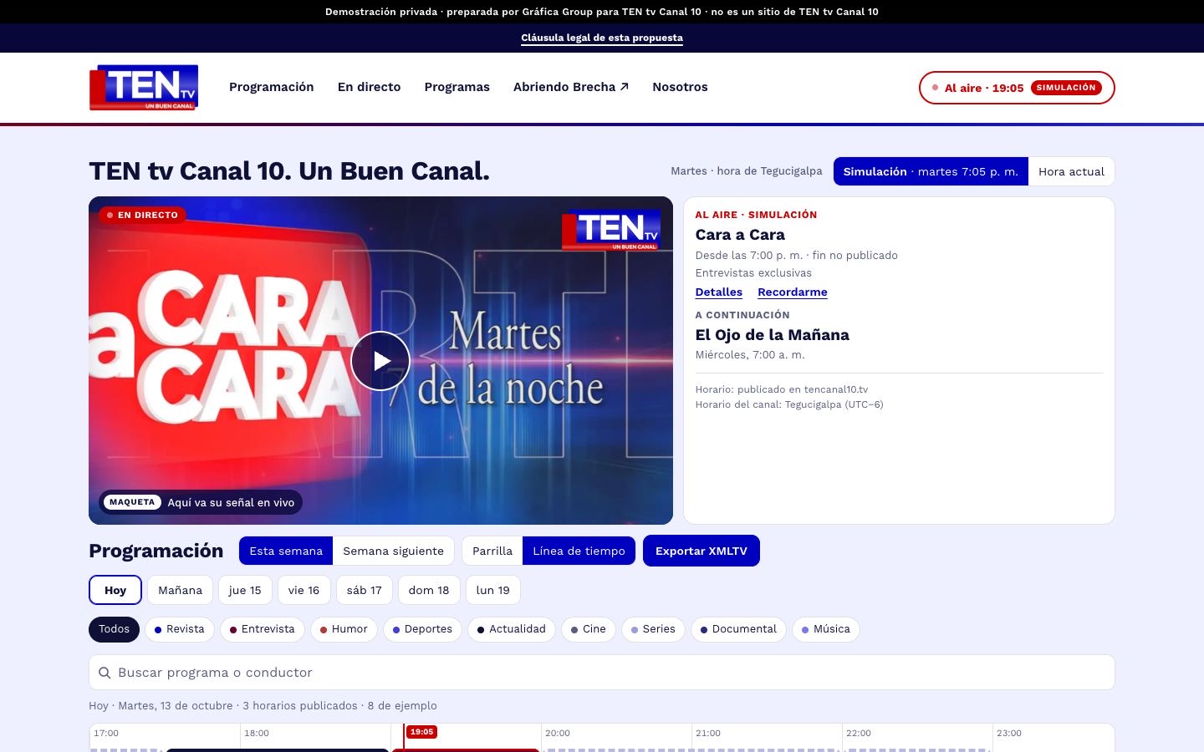Select the jue 15 day tab

(x=245, y=590)
